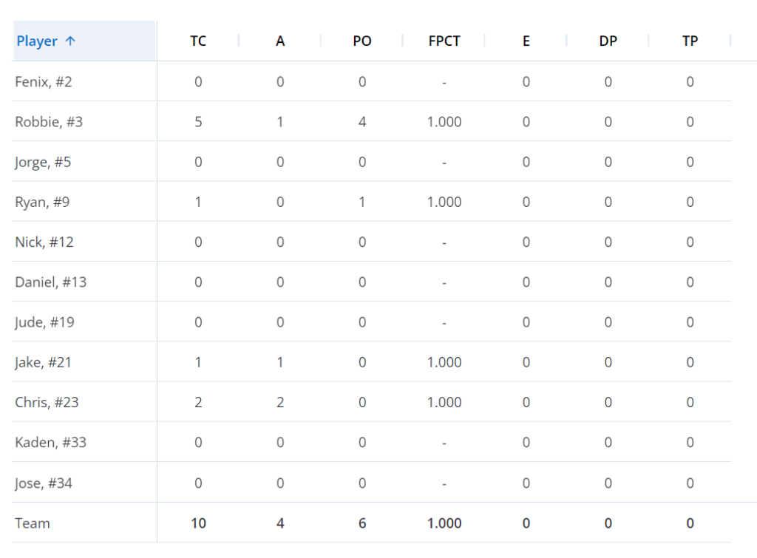This screenshot has width=757, height=558.
Task: Sort by FPCT column header
Action: coord(444,41)
